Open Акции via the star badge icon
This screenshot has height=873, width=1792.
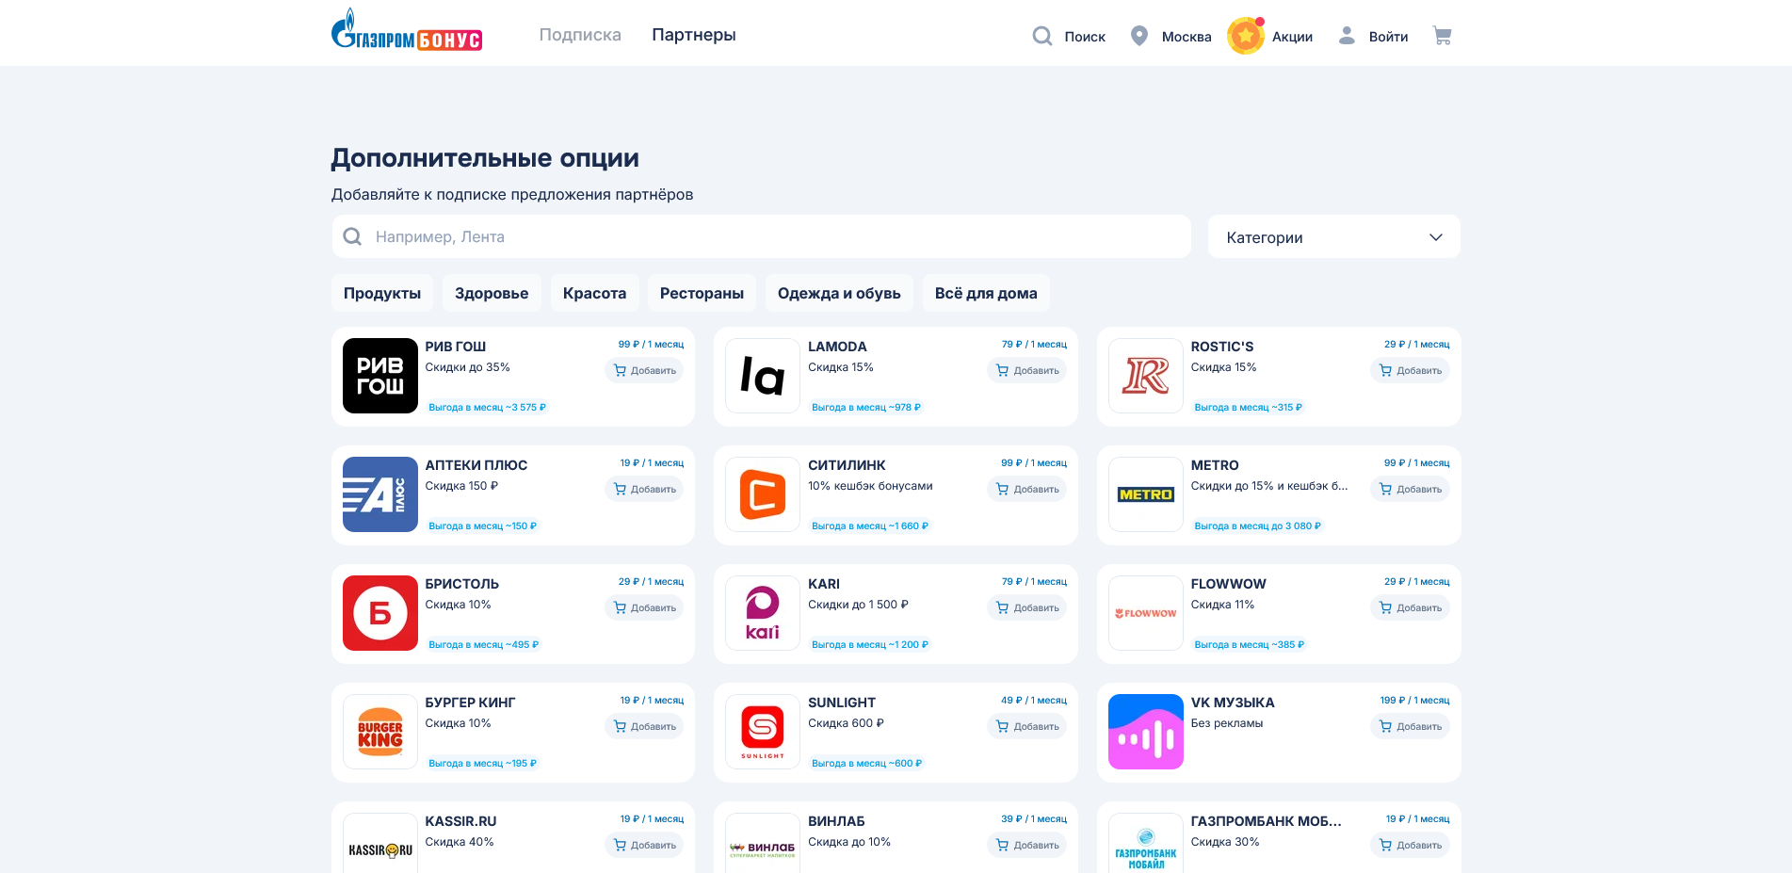coord(1245,36)
